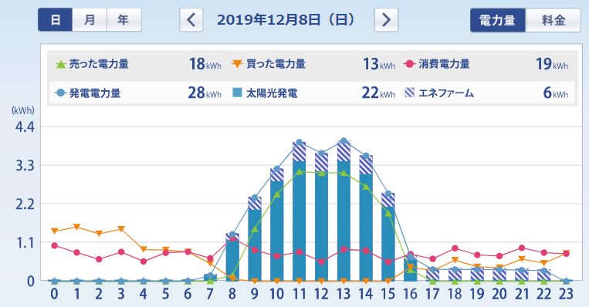Screen dimensions: 589x307
Task: Select the 料金 toggle button
Action: tap(553, 20)
